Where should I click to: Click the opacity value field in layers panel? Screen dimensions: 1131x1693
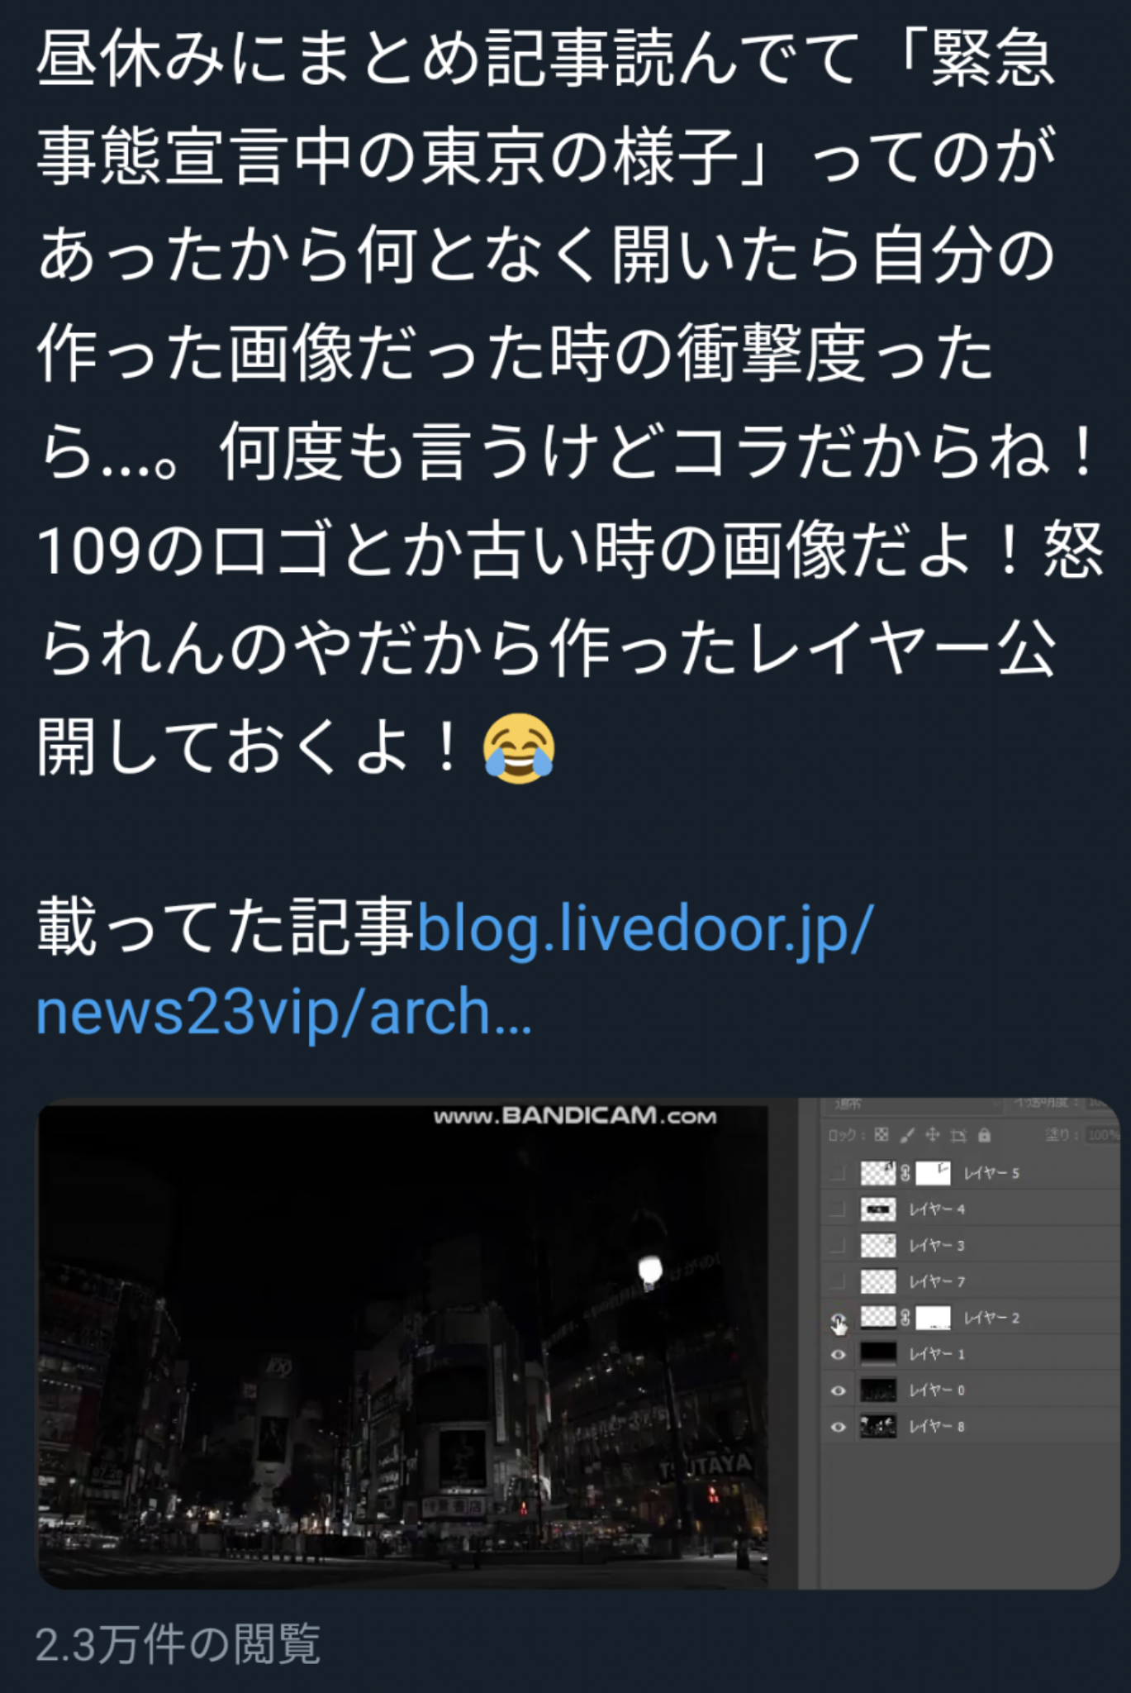pos(1104,1104)
